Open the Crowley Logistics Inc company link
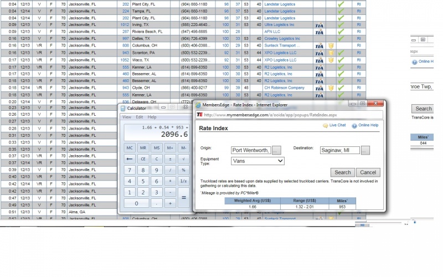The image size is (443, 277). click(282, 38)
